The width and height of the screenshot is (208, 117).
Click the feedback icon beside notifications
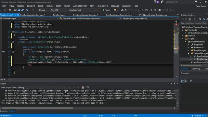pyautogui.click(x=162, y=2)
